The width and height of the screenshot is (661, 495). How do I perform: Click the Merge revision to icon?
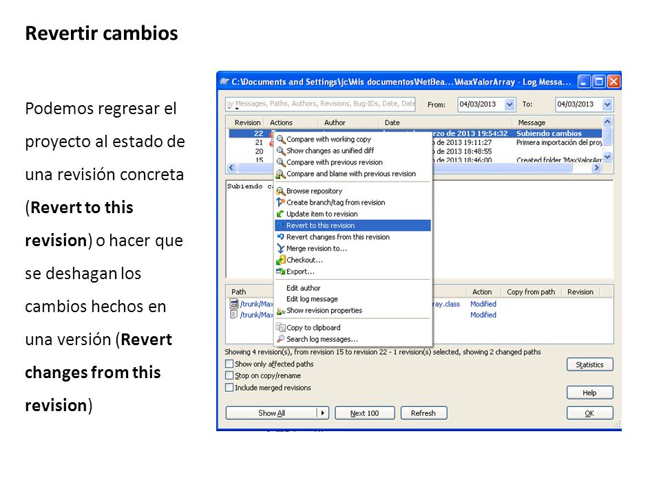pyautogui.click(x=281, y=248)
